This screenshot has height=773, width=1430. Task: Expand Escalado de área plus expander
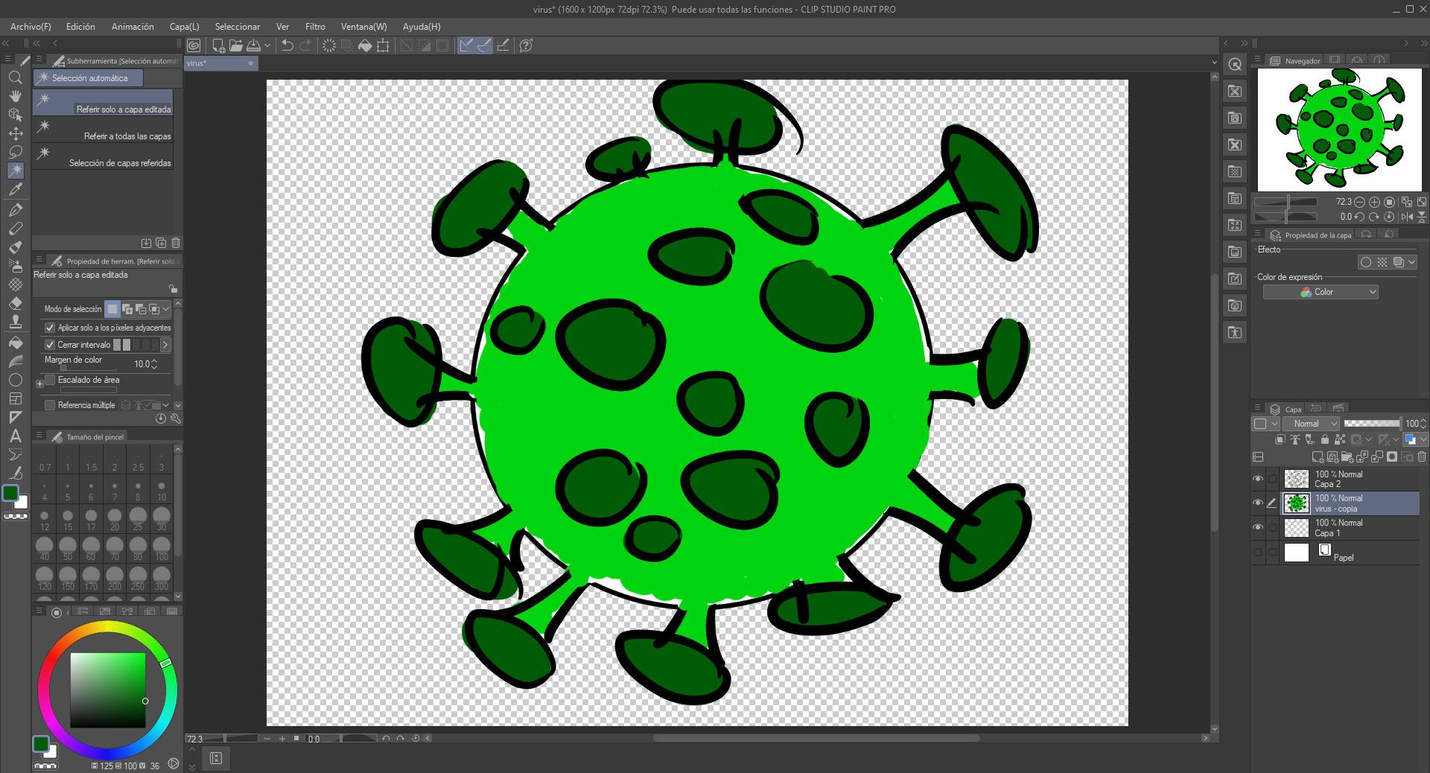[39, 384]
